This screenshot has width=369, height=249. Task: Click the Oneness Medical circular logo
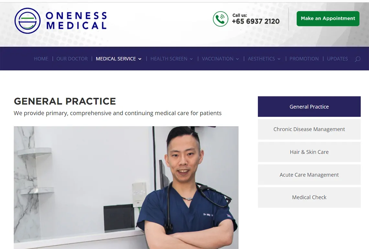[27, 21]
